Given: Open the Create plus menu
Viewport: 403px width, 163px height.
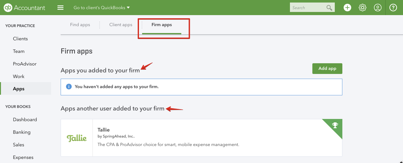Looking at the screenshot, I should coord(347,8).
